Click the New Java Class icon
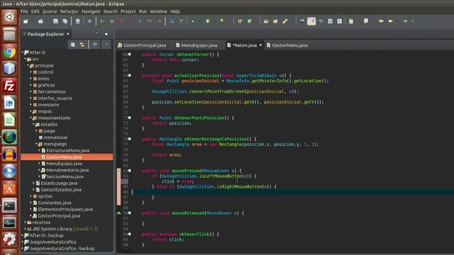Viewport: 454px width, 255px height. click(x=249, y=21)
